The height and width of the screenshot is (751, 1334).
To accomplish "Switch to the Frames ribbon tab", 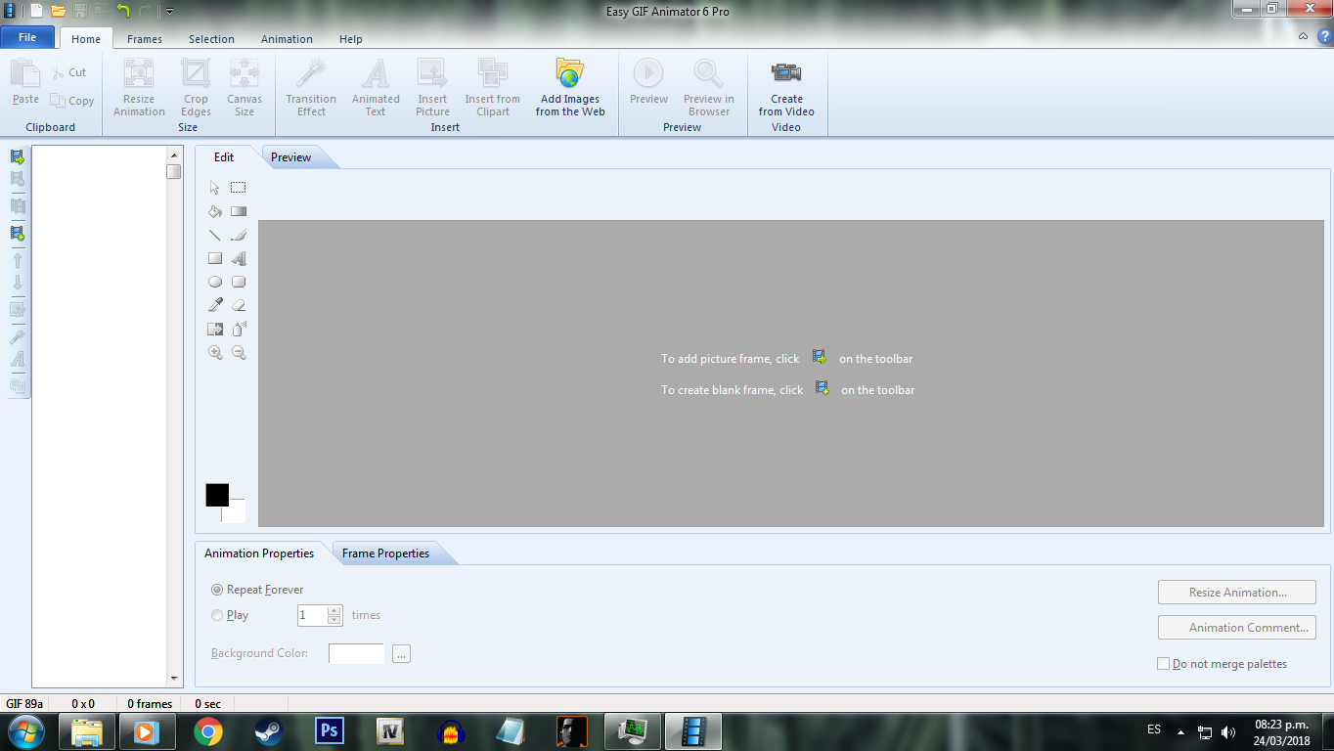I will click(x=145, y=39).
